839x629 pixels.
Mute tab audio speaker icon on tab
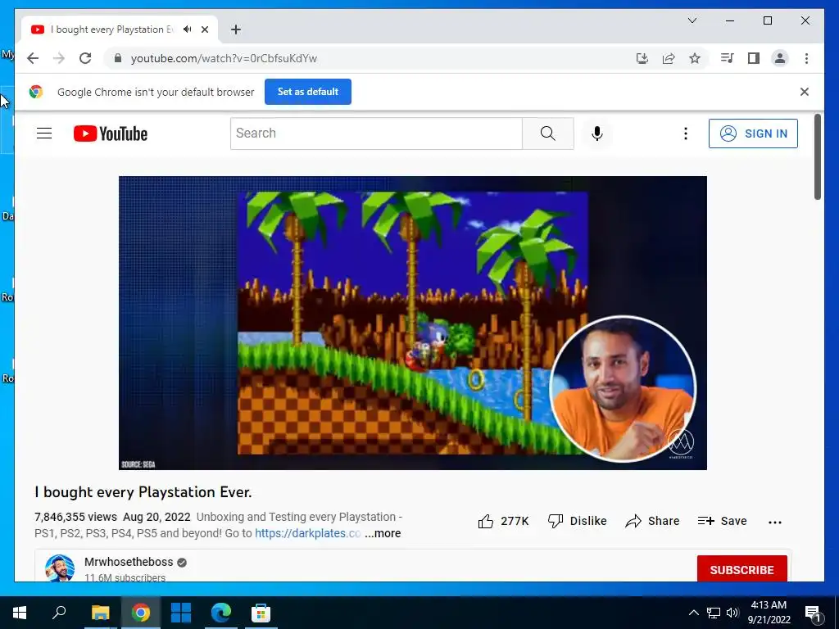click(x=187, y=29)
